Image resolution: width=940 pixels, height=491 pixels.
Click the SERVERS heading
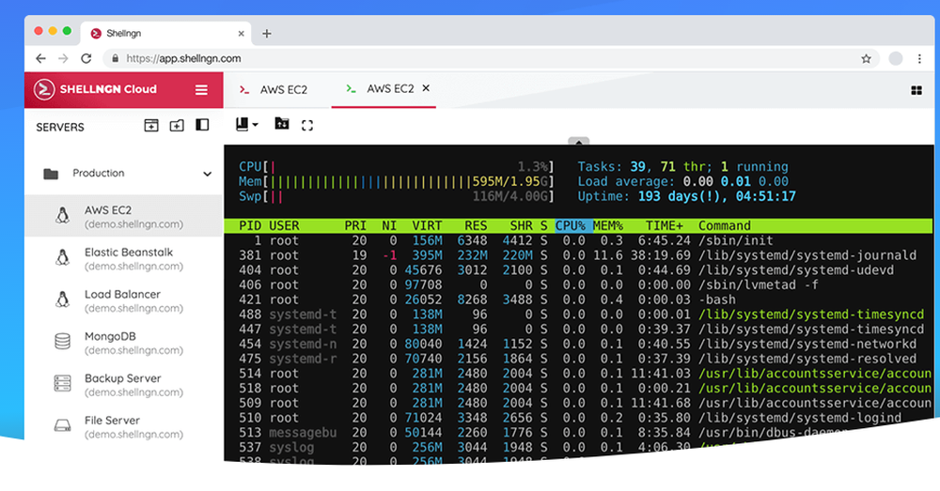pyautogui.click(x=60, y=127)
